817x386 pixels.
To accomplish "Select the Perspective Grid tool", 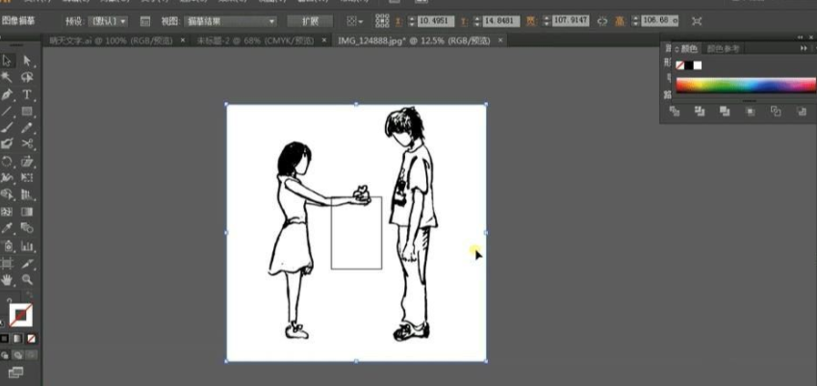I will (27, 194).
